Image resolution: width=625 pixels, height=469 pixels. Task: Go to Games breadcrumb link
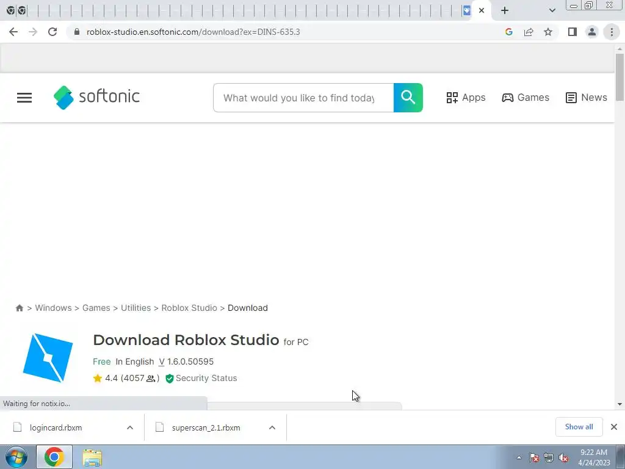tap(96, 308)
